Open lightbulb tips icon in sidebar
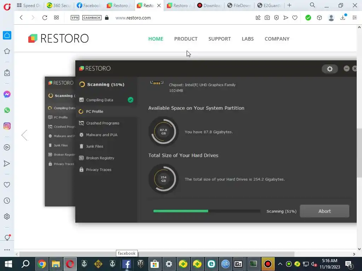 coord(7,237)
